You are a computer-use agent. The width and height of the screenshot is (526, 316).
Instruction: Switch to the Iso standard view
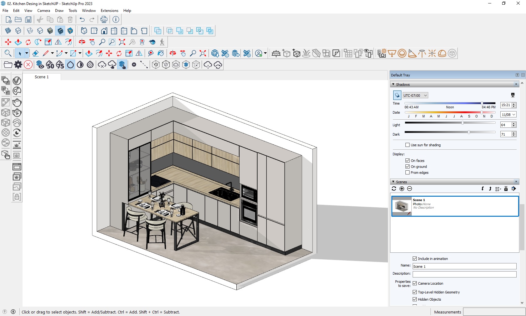point(84,31)
